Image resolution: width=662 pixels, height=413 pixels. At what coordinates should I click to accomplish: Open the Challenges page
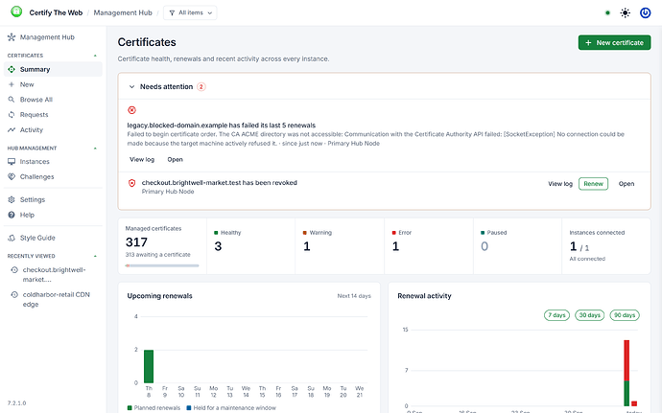53,176
